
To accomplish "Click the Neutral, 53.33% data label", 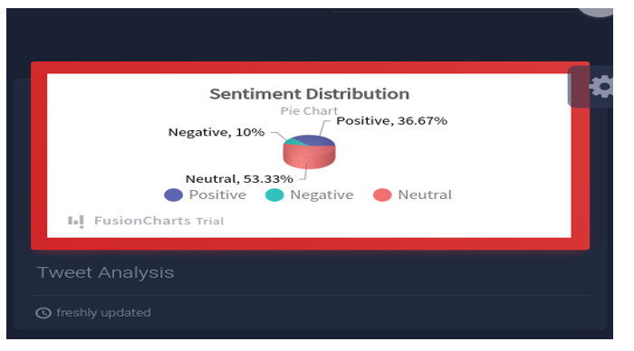I will click(239, 178).
